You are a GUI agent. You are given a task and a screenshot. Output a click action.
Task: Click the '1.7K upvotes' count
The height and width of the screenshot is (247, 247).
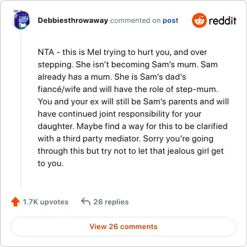click(x=46, y=202)
